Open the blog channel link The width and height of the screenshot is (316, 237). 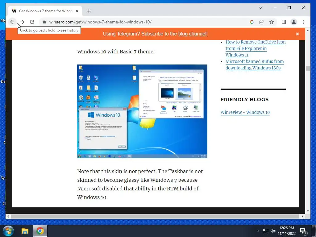click(x=193, y=34)
